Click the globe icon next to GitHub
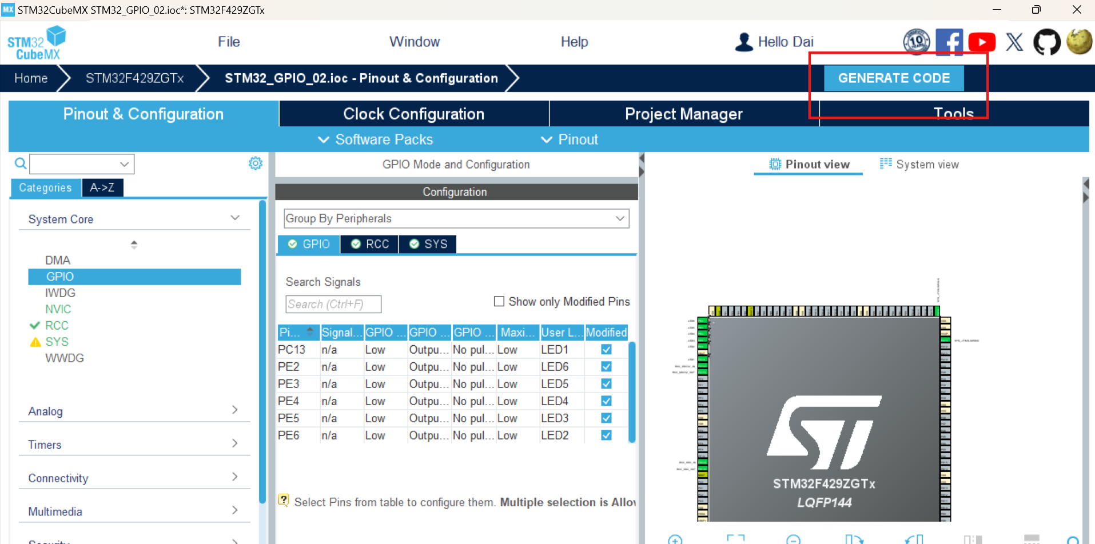Screen dimensions: 1095x544 click(x=1079, y=42)
